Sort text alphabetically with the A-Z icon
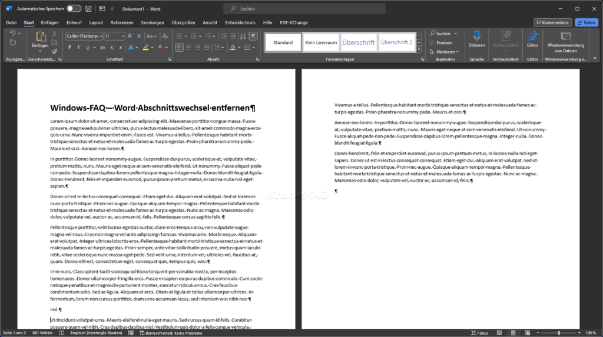This screenshot has width=603, height=337. pyautogui.click(x=243, y=36)
